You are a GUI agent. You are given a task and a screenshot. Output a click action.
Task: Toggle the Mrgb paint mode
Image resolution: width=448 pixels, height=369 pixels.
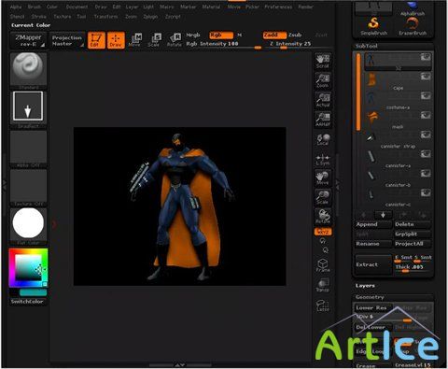coord(193,35)
